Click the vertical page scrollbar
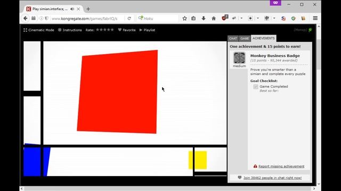 pyautogui.click(x=319, y=54)
